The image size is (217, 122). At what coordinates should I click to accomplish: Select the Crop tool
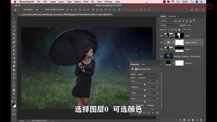click(14, 34)
